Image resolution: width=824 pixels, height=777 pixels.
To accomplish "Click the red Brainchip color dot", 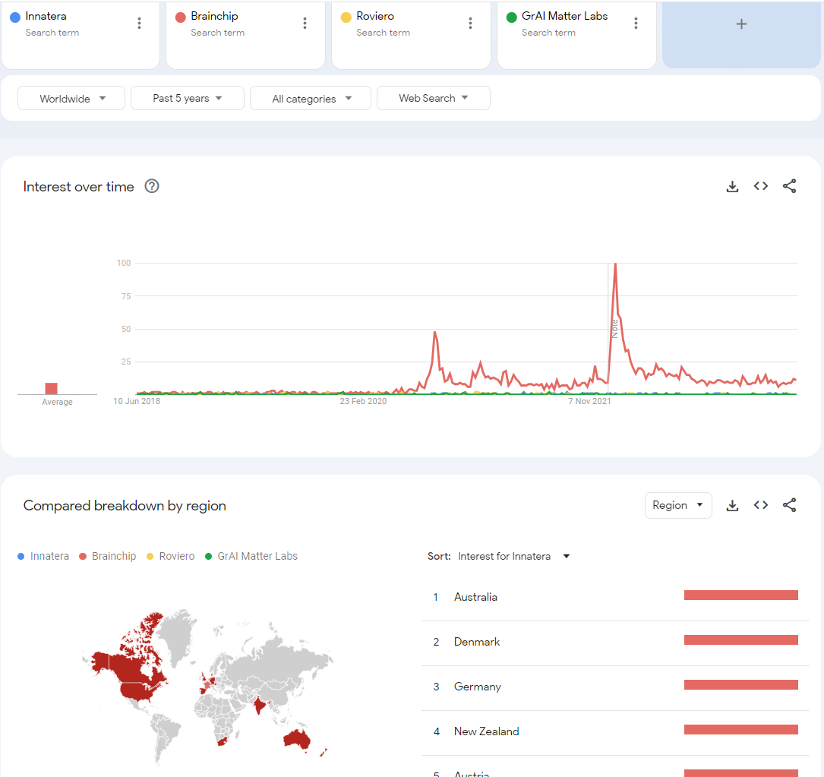I will pyautogui.click(x=181, y=17).
